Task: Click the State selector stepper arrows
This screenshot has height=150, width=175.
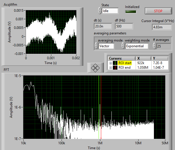Action: click(99, 11)
